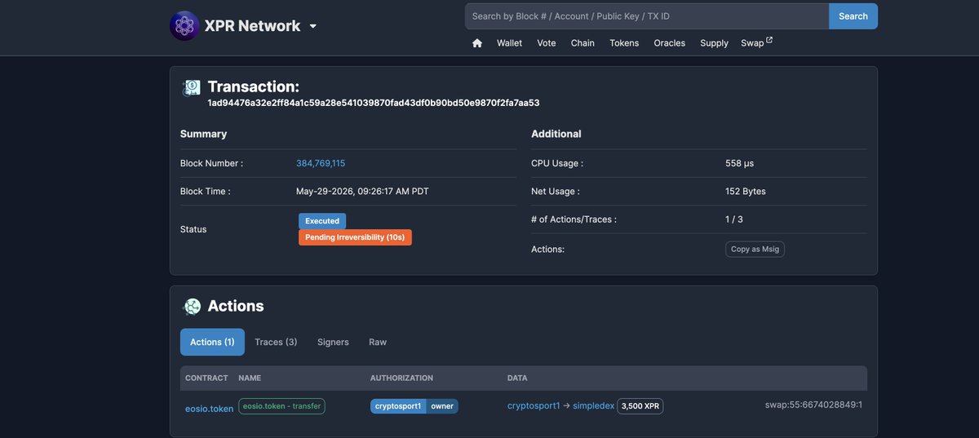Click the Transaction header icon
Viewport: 979px width, 438px height.
[x=192, y=88]
